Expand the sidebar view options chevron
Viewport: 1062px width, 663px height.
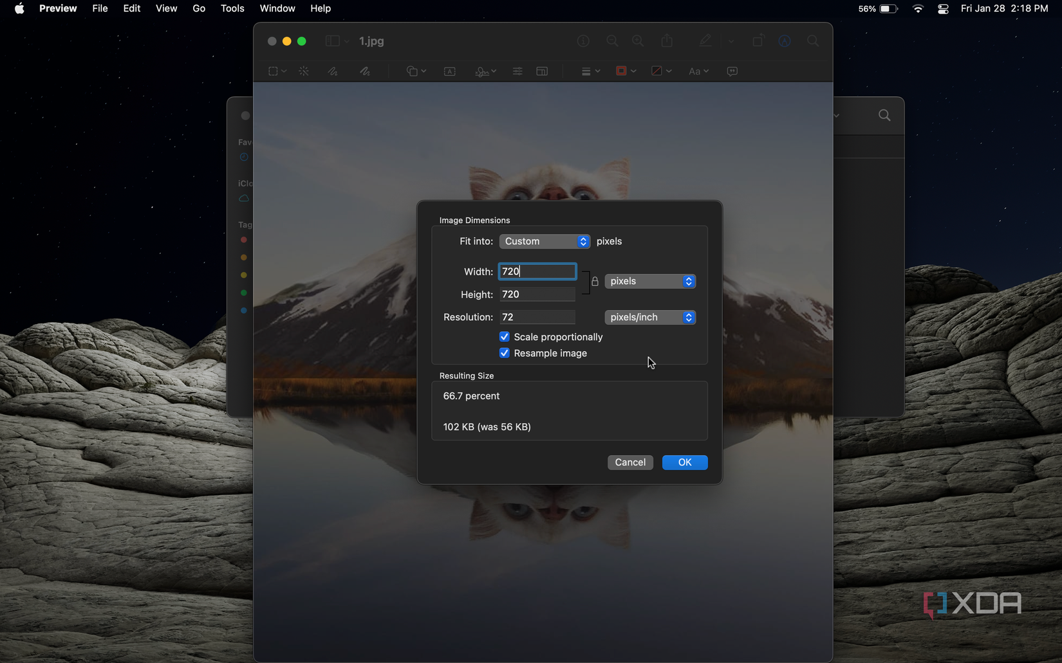pos(346,41)
